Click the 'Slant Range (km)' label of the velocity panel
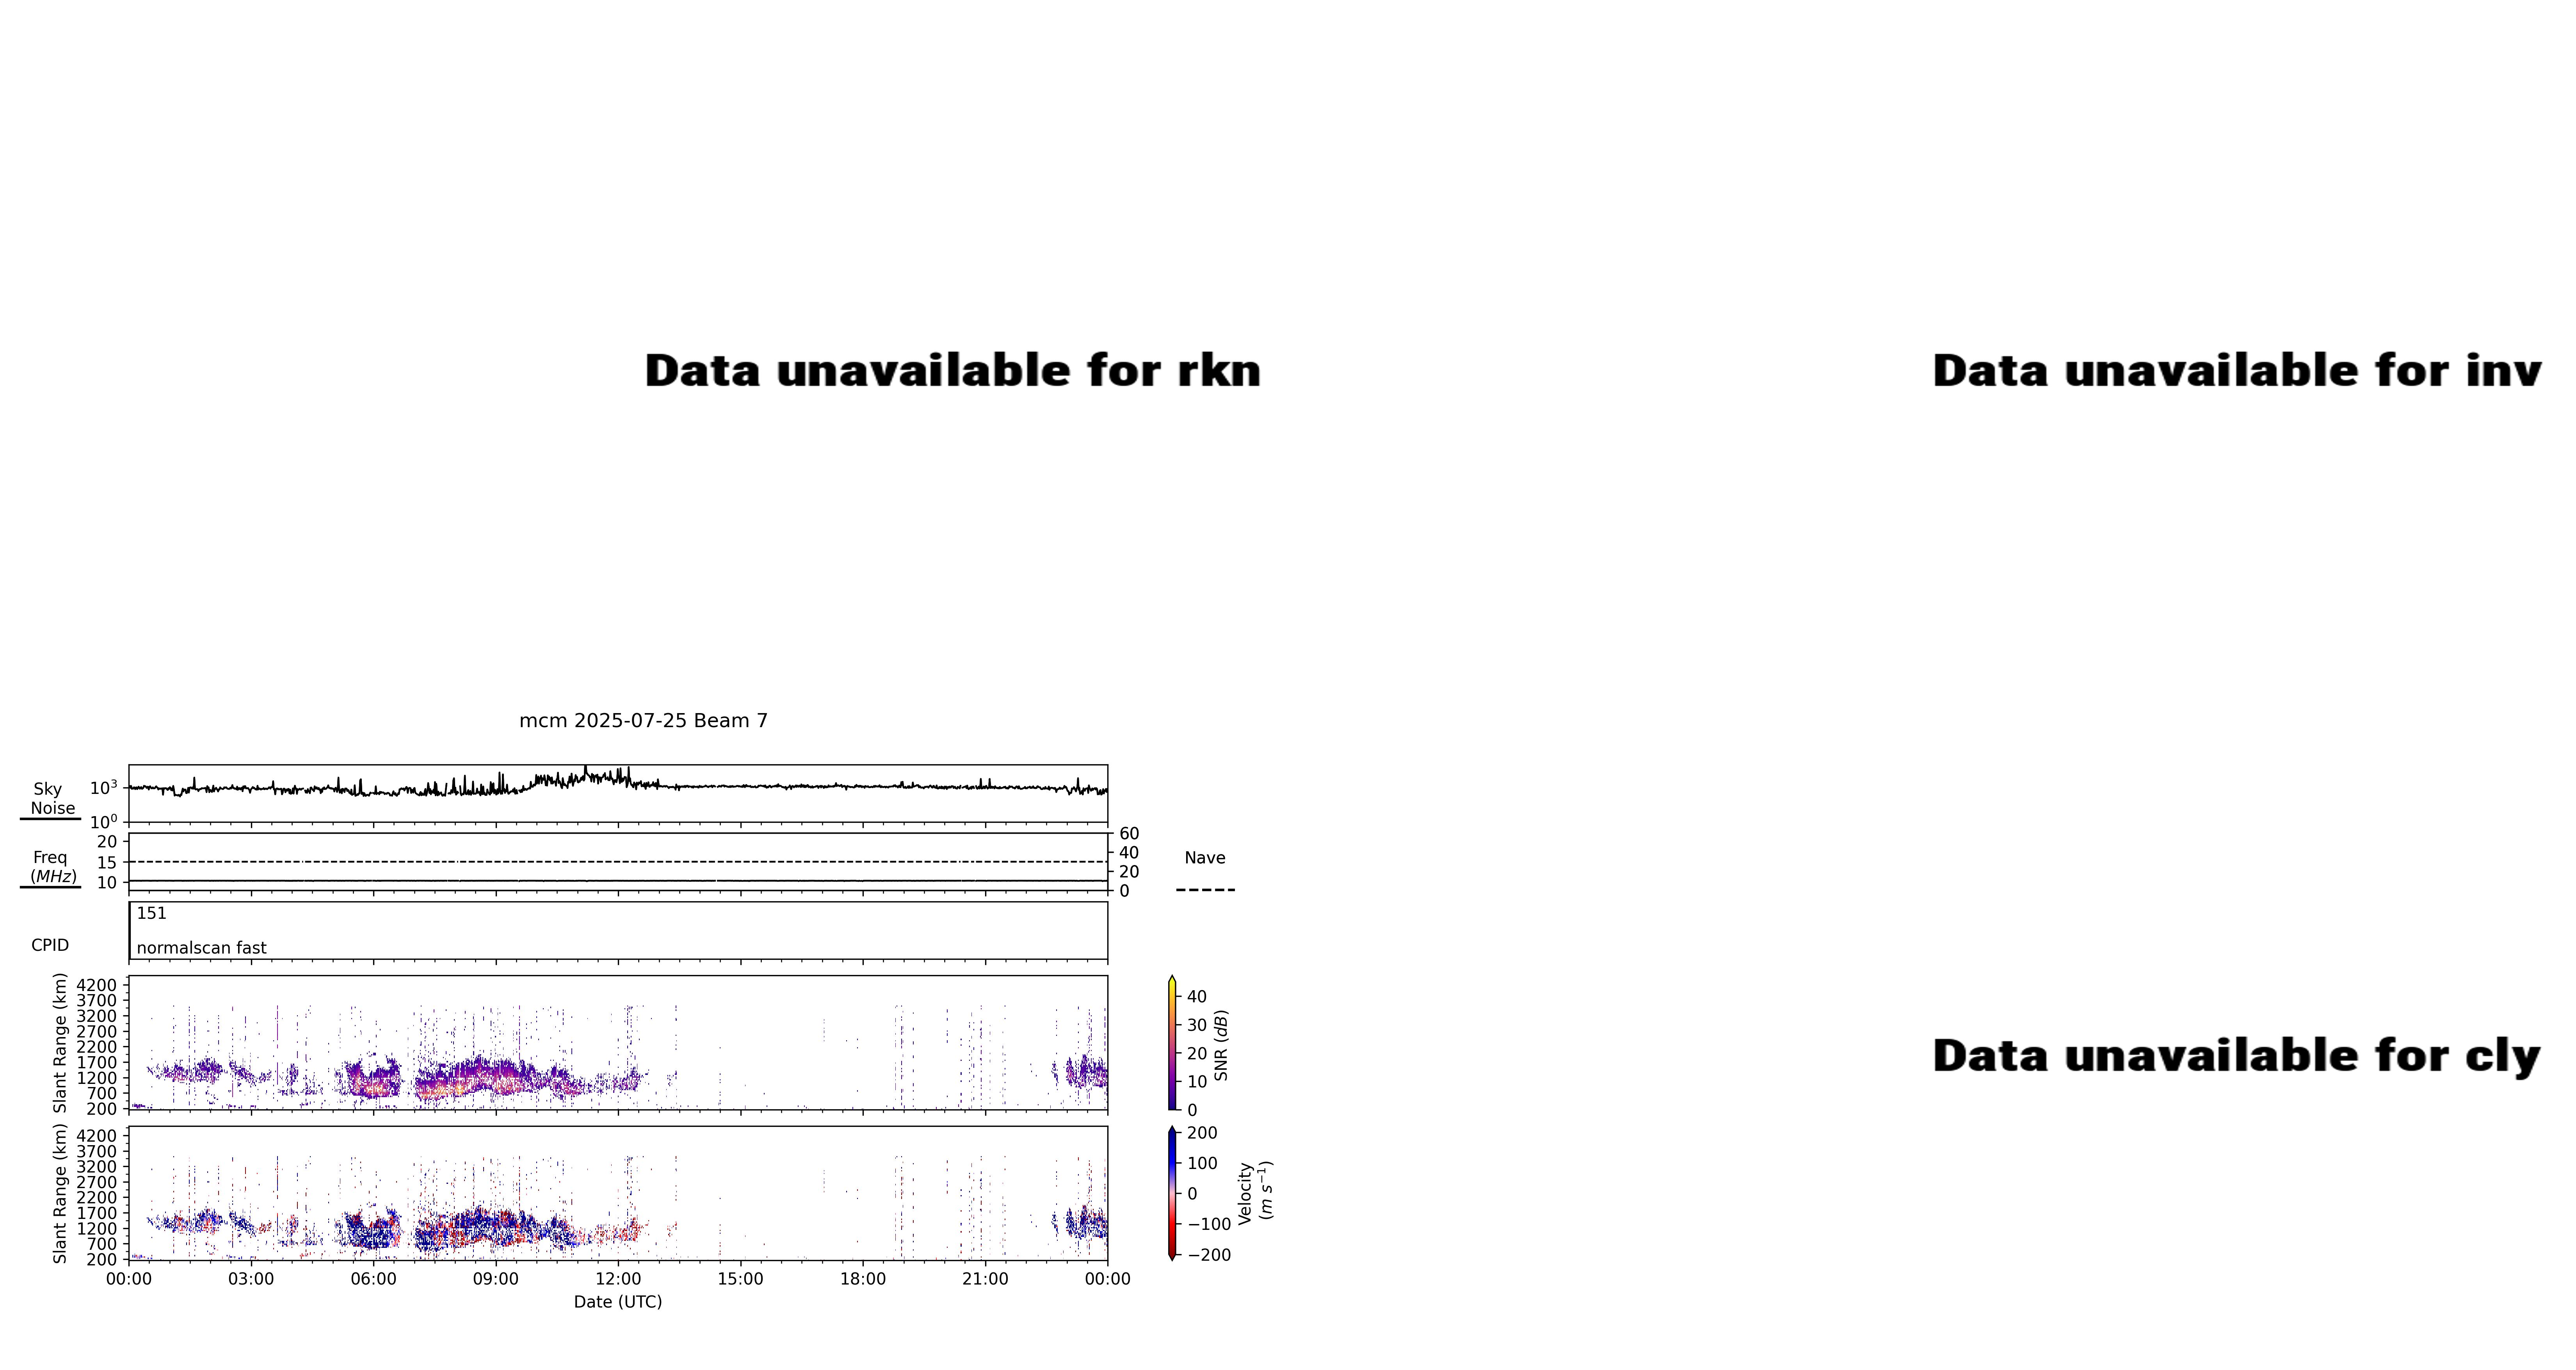Image resolution: width=2576 pixels, height=1370 pixels. tap(60, 1193)
